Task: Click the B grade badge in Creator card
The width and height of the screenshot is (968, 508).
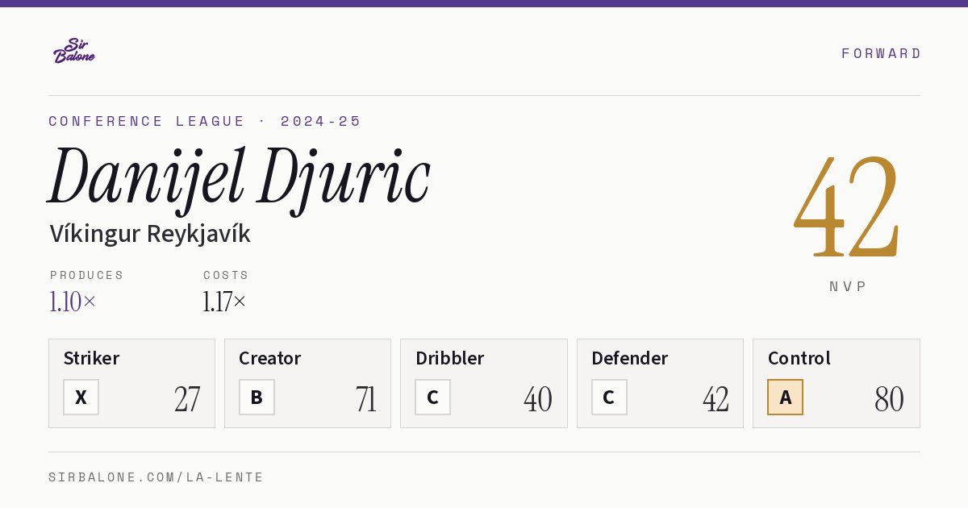Action: tap(257, 398)
